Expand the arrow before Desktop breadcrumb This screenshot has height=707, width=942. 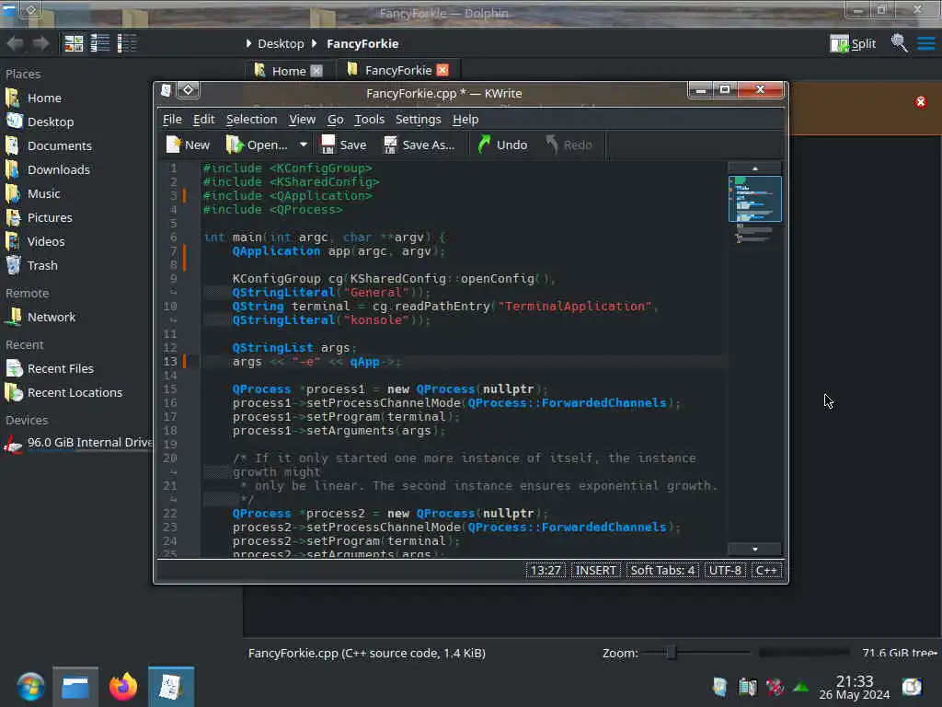[248, 44]
